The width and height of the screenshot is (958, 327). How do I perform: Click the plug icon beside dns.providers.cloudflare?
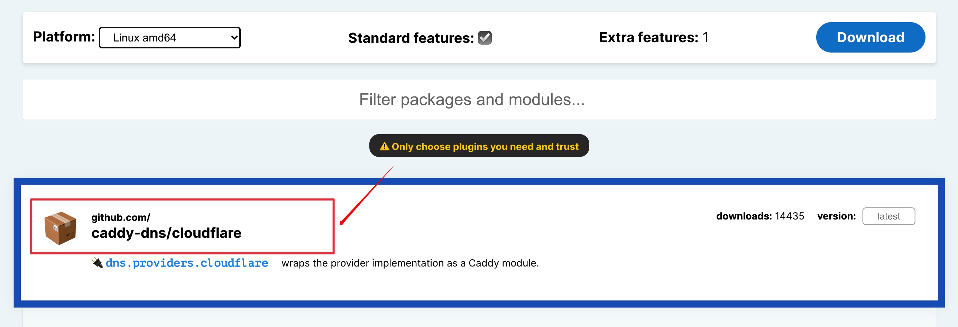97,263
